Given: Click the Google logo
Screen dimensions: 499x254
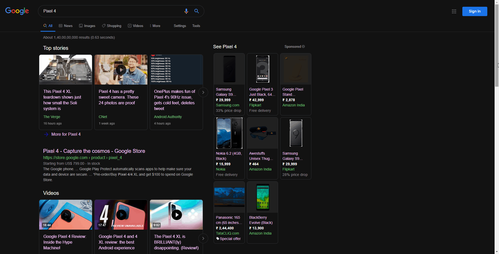Looking at the screenshot, I should pos(17,11).
